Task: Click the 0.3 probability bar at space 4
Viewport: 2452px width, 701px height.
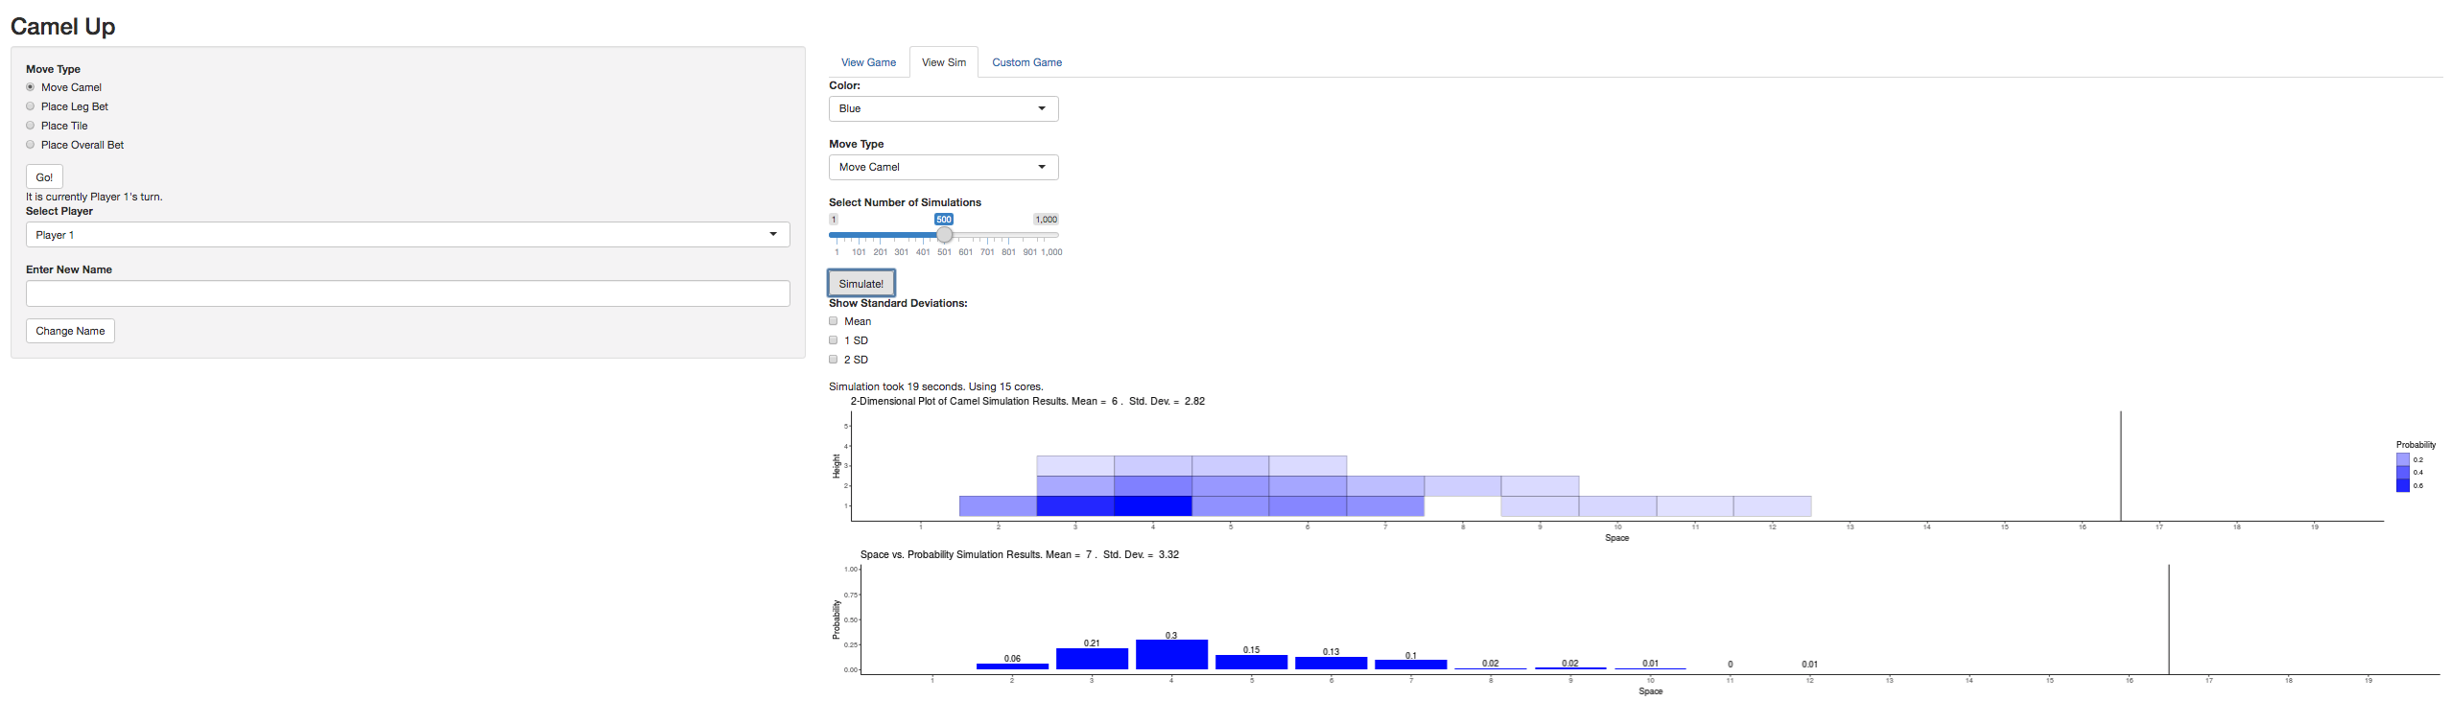Action: (1171, 655)
